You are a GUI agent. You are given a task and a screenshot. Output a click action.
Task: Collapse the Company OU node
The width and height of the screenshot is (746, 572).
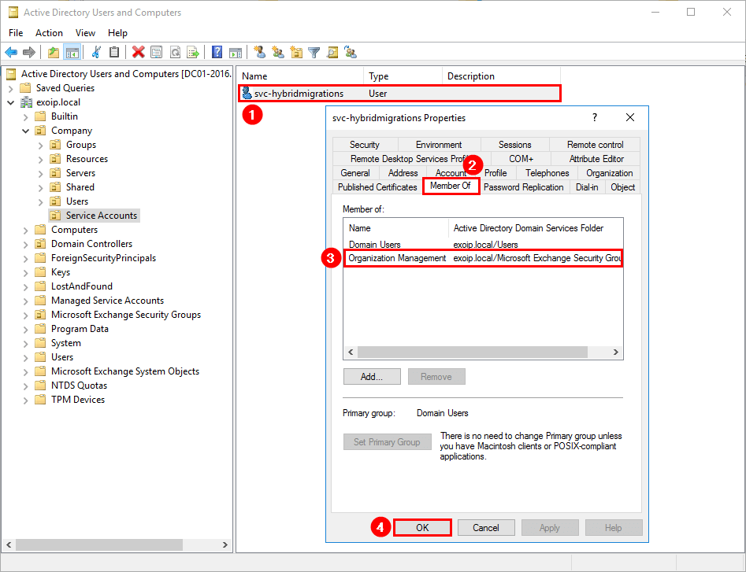[26, 131]
